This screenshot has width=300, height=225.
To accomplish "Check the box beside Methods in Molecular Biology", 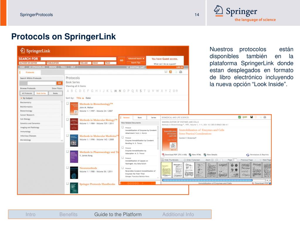I will point(67,120).
